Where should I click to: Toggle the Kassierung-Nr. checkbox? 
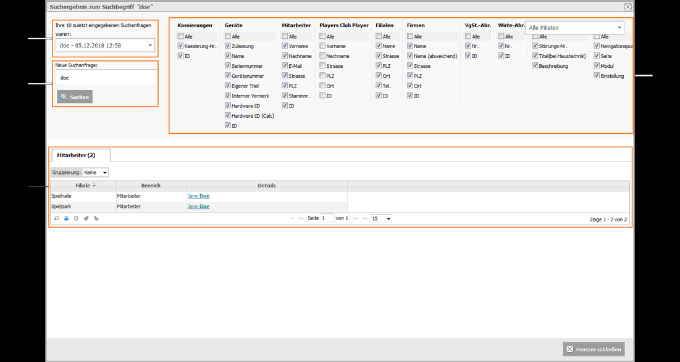coord(180,46)
